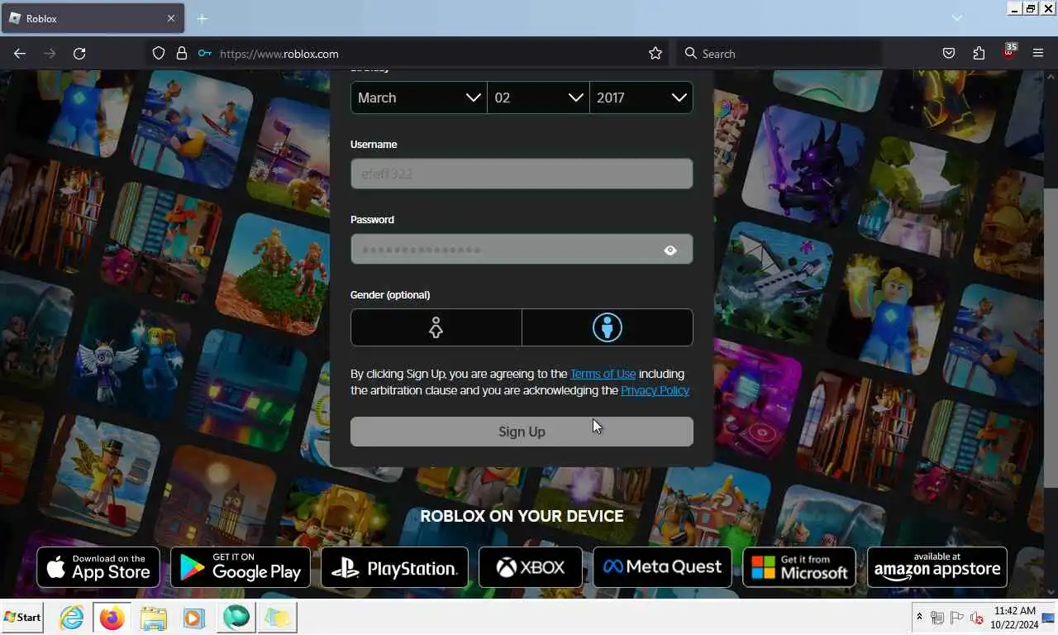Open the Meta Quest badge
The width and height of the screenshot is (1058, 635).
coord(662,567)
